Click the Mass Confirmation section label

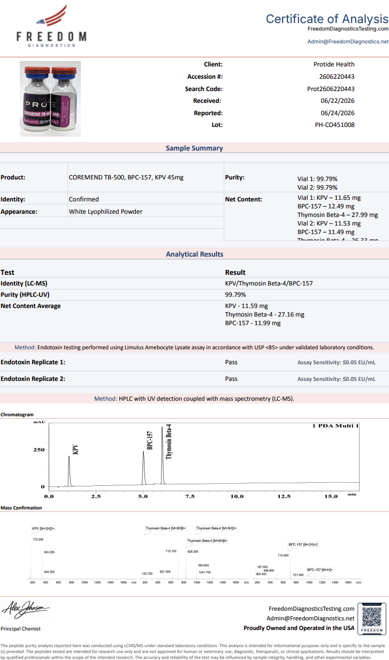21,508
